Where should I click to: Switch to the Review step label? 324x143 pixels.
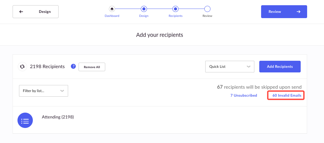[x=207, y=16]
